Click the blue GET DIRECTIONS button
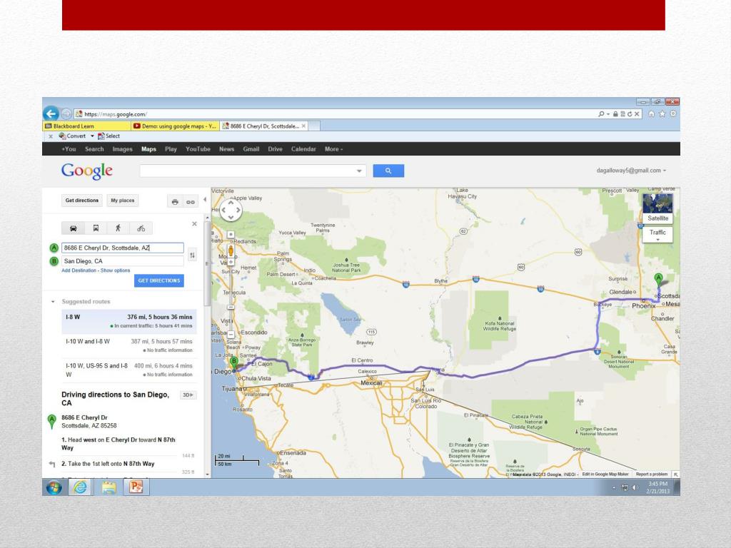Screen dimensions: 731x548 [159, 280]
